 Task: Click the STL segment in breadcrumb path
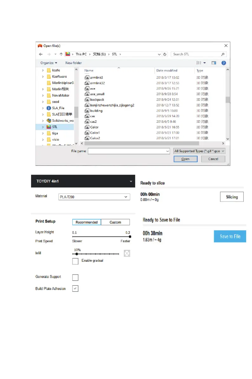pos(114,54)
